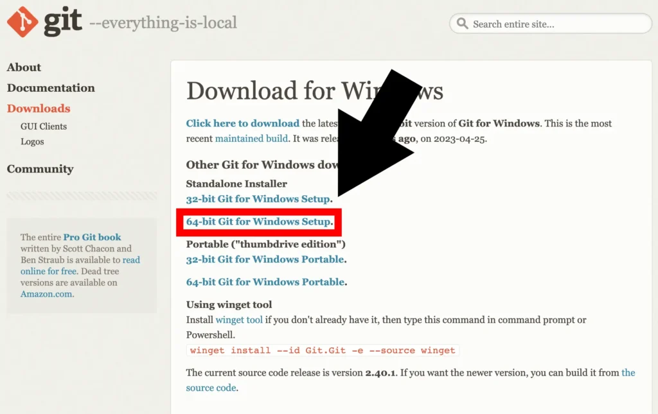This screenshot has height=414, width=658.
Task: Click the magnifying glass search icon
Action: point(462,24)
